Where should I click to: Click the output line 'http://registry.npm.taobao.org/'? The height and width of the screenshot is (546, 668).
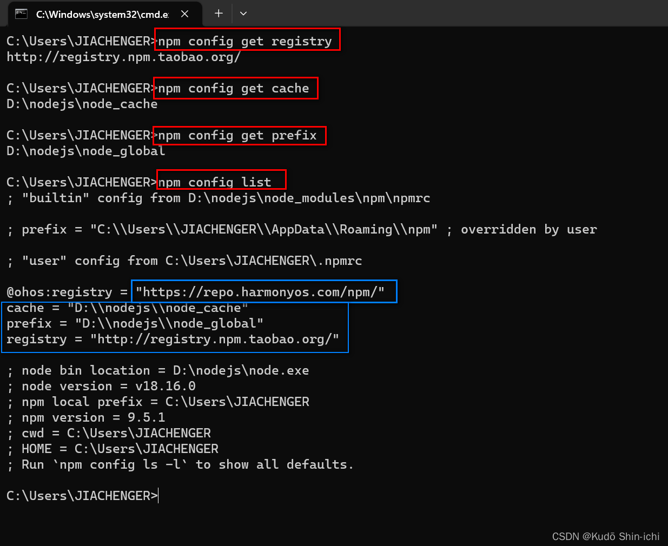123,57
